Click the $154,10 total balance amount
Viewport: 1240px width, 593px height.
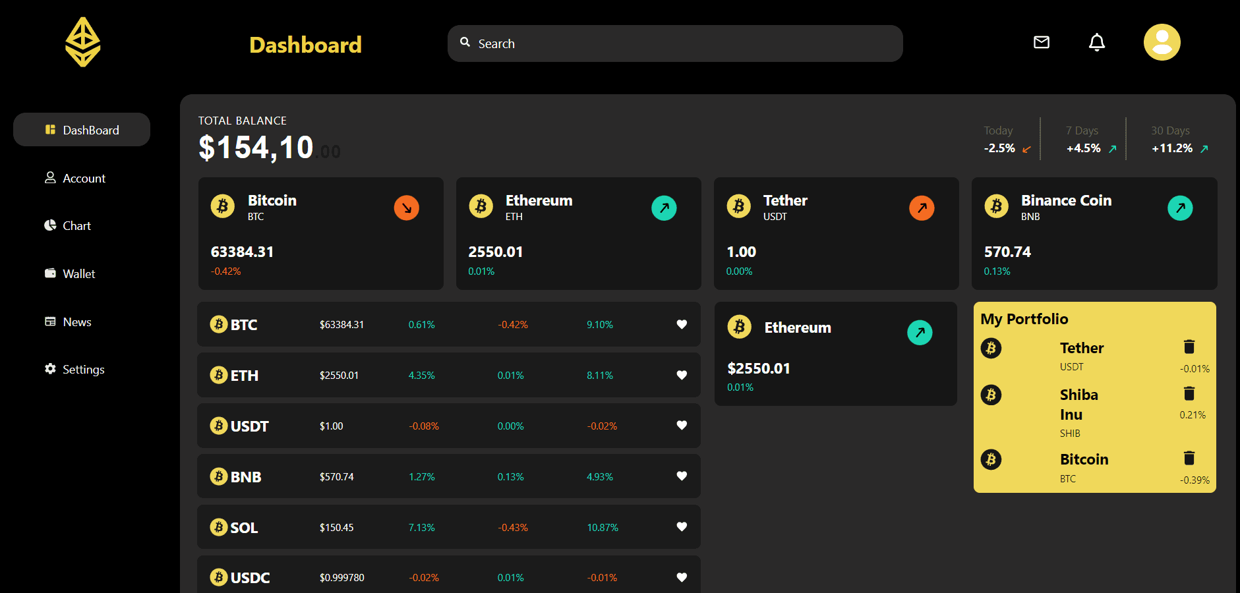click(256, 148)
